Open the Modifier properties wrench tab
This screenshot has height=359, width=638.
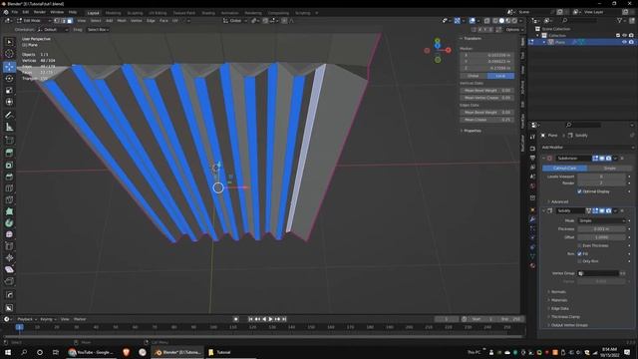[x=532, y=219]
